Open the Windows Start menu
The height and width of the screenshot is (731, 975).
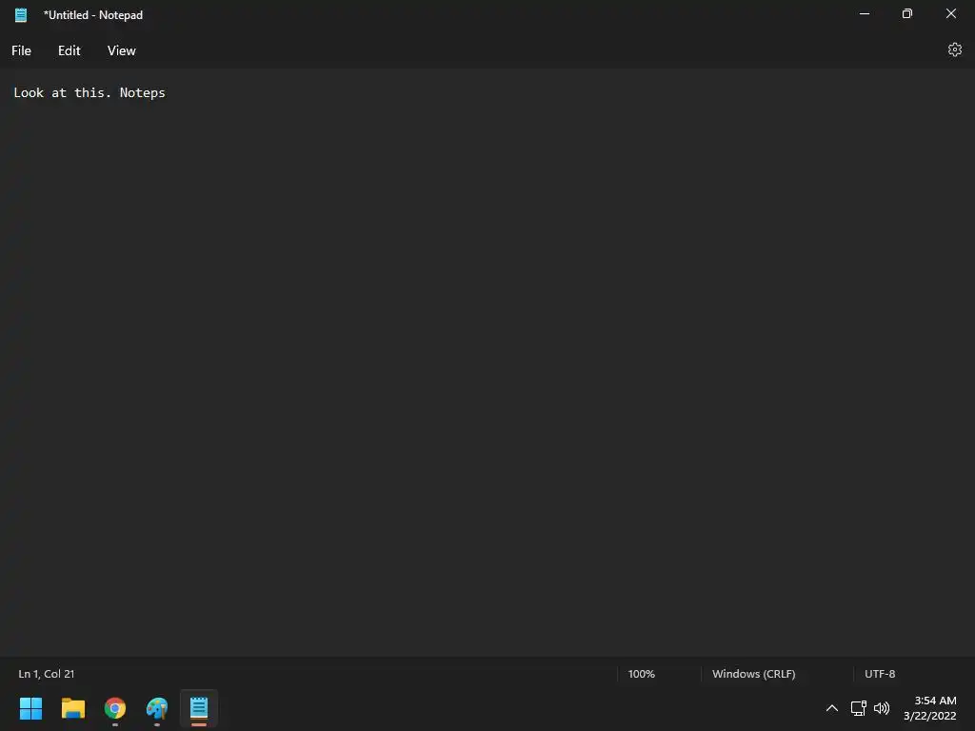click(x=31, y=708)
